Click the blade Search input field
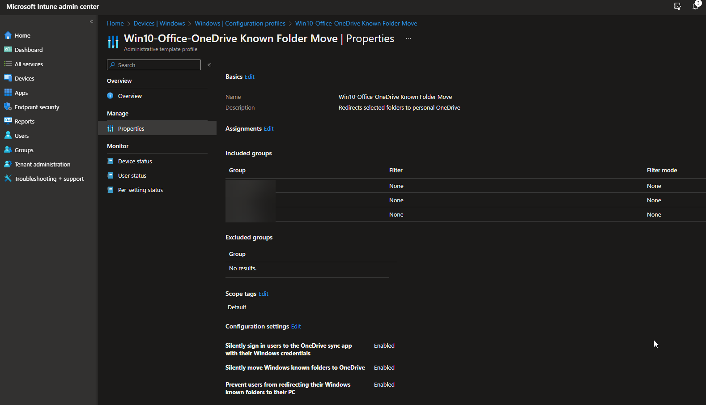The height and width of the screenshot is (405, 706). pos(154,65)
